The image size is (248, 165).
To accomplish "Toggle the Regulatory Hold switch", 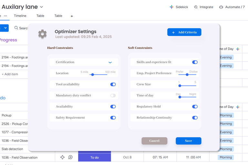I will [x=195, y=107].
